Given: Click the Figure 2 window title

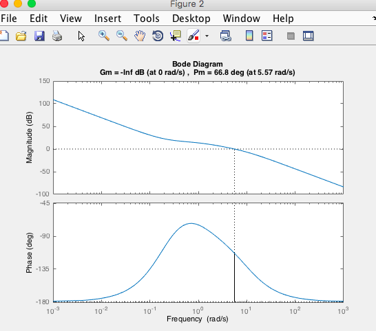Looking at the screenshot, I should [187, 4].
